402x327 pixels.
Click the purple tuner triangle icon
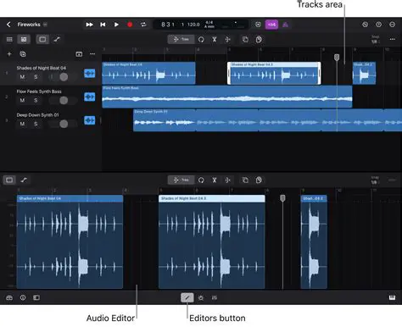coord(285,25)
